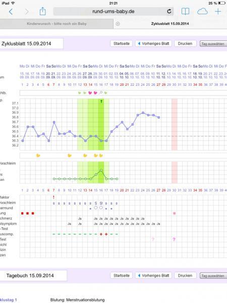This screenshot has height=303, width=227.
Task: Click the green ovulation arrow in chart
Action: [x=101, y=101]
